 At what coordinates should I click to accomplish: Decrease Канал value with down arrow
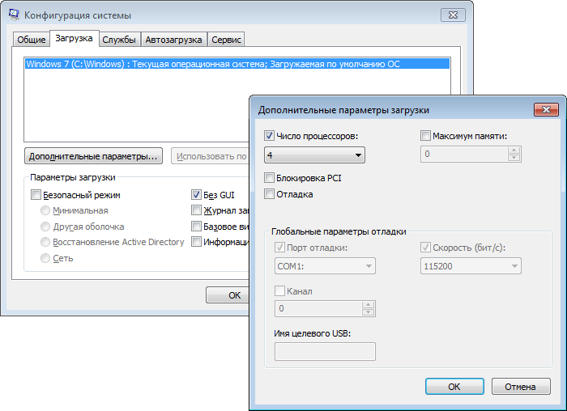(368, 312)
